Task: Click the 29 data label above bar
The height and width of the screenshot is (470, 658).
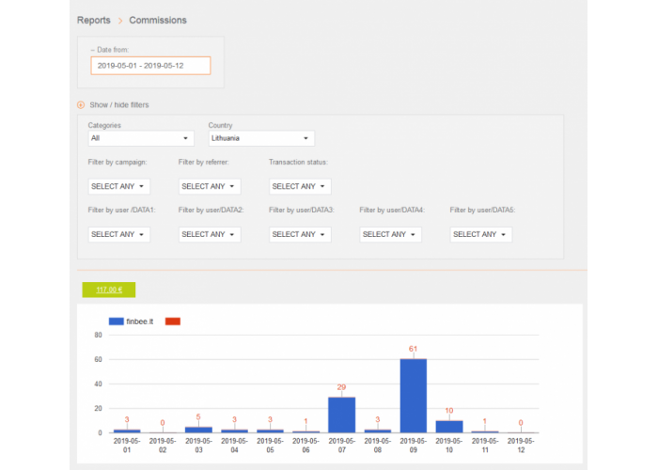Action: pyautogui.click(x=341, y=387)
